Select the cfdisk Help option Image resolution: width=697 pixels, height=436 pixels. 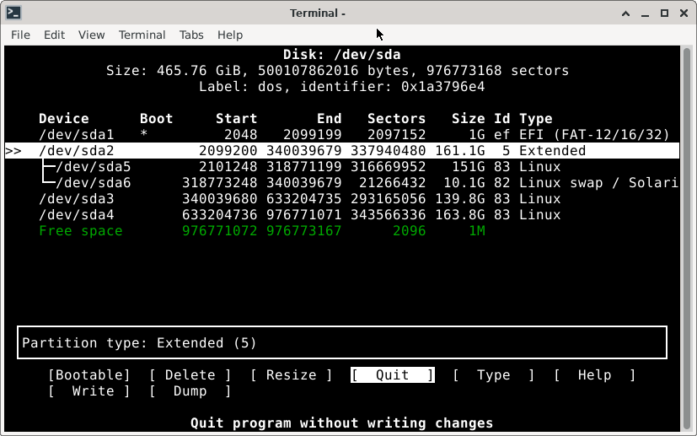[594, 375]
